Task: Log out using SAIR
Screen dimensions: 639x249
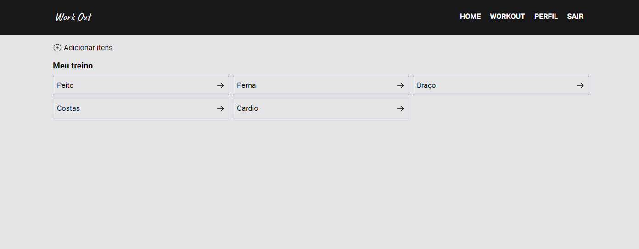Action: (x=575, y=17)
